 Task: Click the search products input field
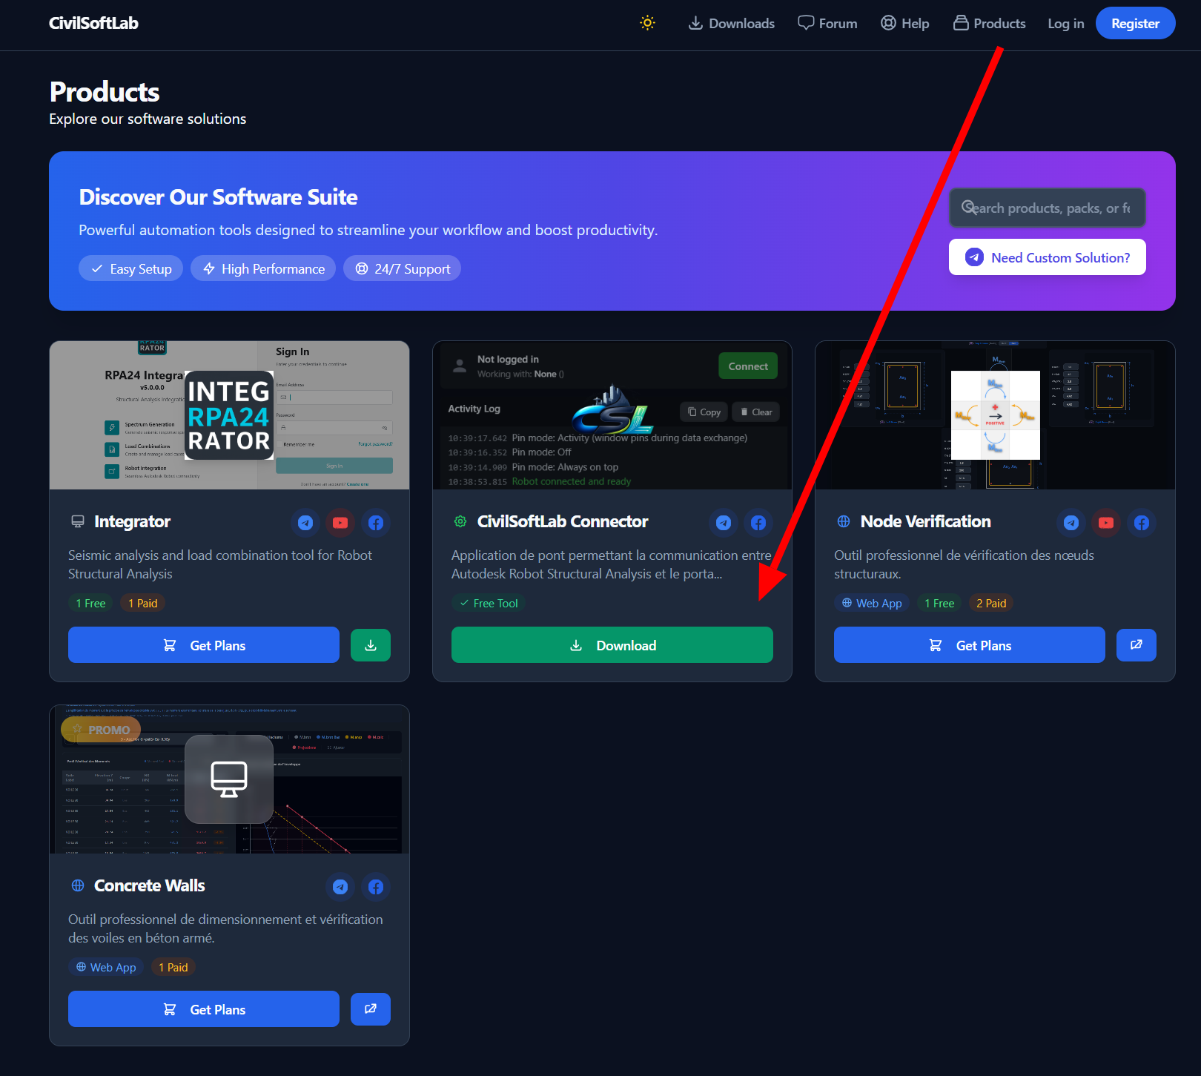pyautogui.click(x=1047, y=208)
